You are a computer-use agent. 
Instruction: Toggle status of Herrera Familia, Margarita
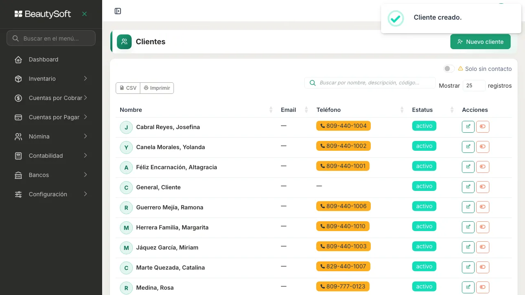(x=483, y=227)
